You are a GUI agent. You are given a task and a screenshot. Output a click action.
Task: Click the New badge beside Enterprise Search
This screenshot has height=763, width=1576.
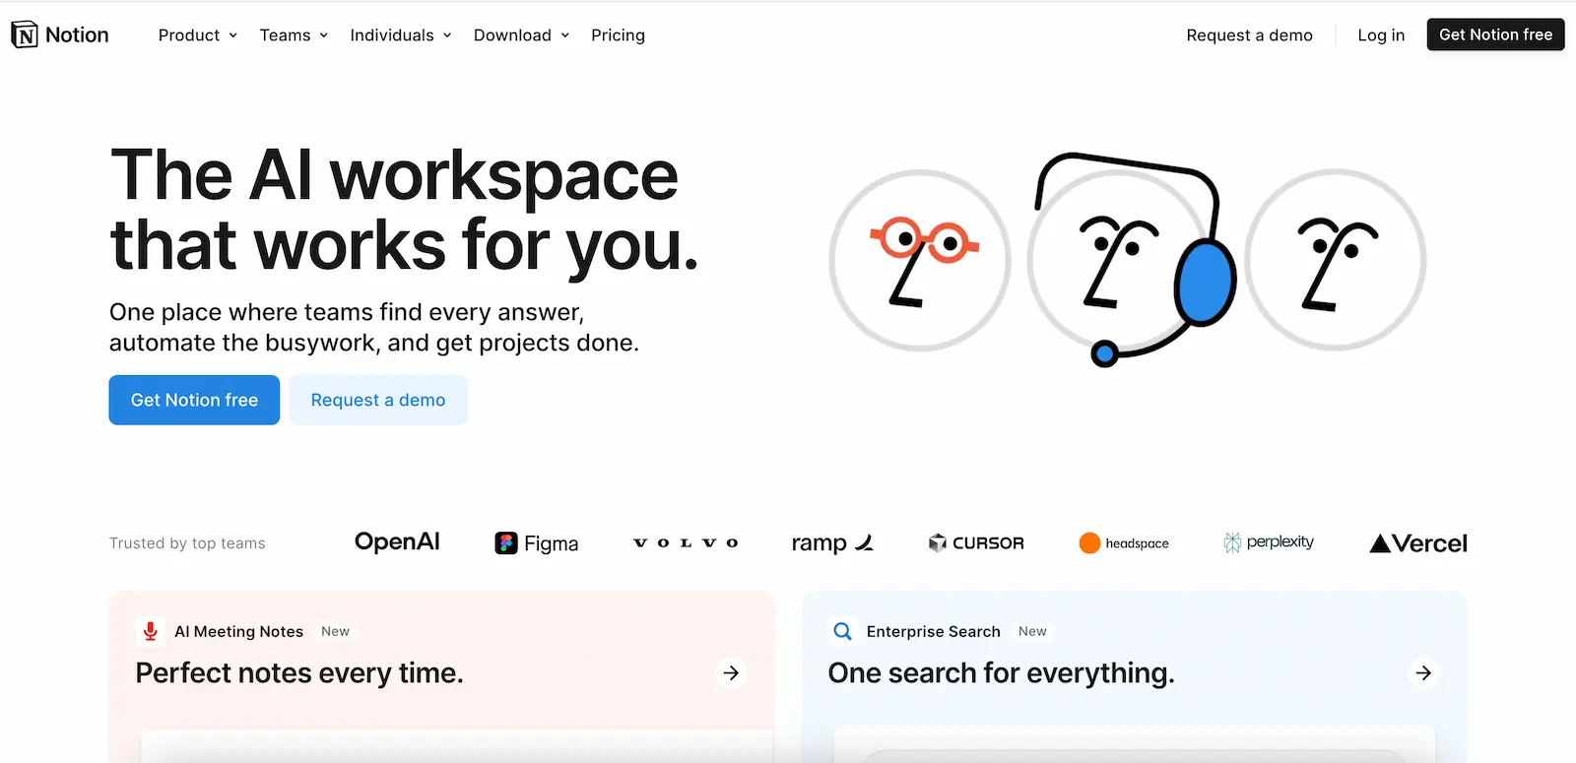[1032, 631]
